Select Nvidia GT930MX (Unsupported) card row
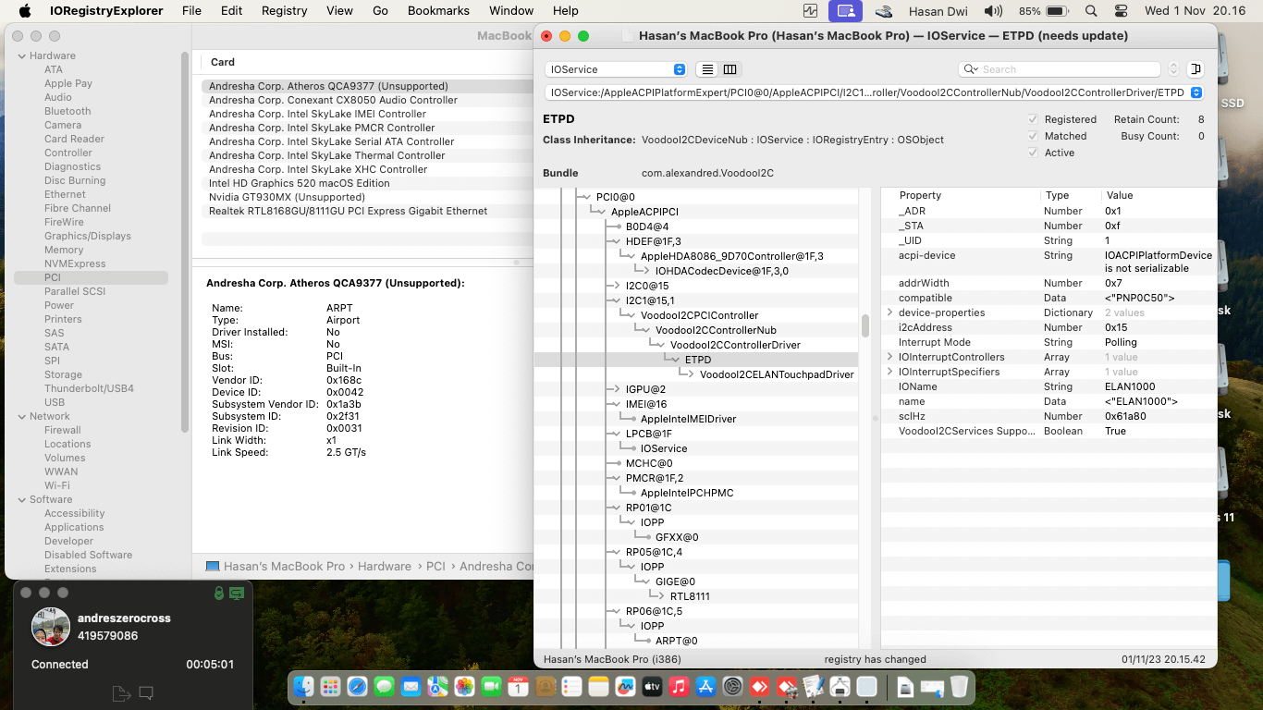The width and height of the screenshot is (1263, 710). tap(287, 197)
